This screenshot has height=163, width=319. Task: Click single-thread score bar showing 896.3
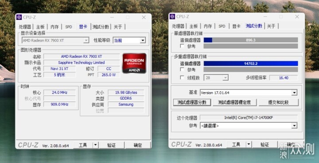tap(251, 40)
